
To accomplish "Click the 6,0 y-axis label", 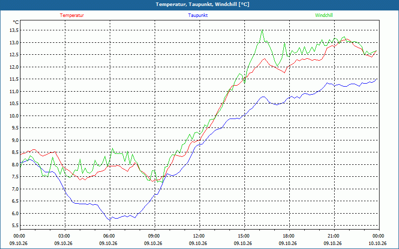I will [15, 213].
